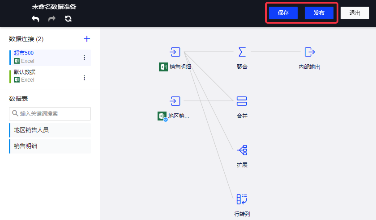Viewport: 376px width, 220px height.
Task: Select the 扩展 expand node
Action: (242, 150)
